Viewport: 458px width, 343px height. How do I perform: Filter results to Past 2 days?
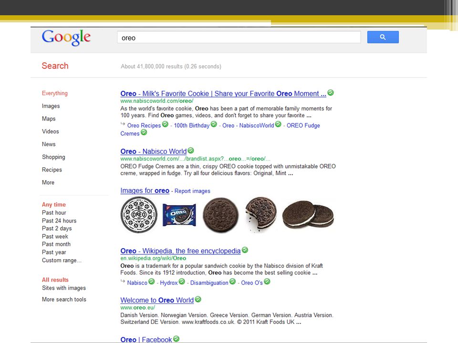pos(57,228)
